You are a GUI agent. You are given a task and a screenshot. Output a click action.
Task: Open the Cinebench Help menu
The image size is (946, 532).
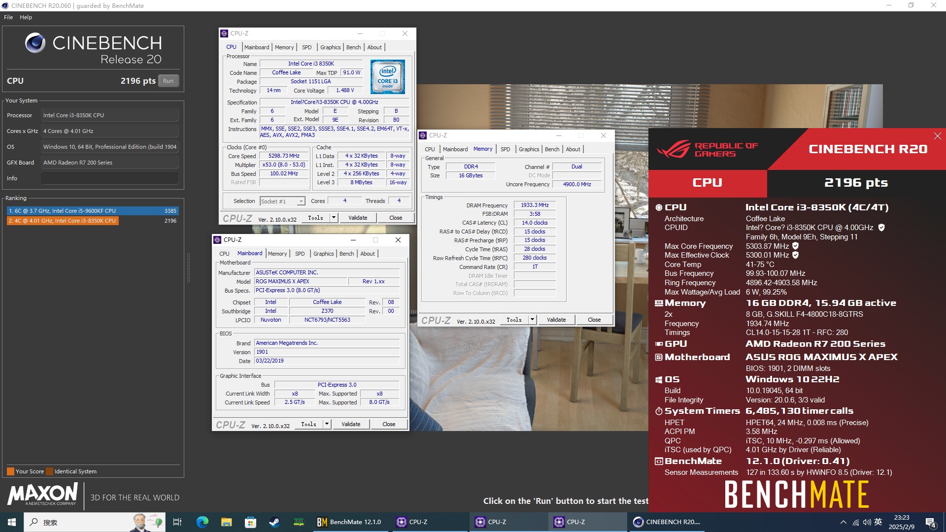pyautogui.click(x=26, y=17)
